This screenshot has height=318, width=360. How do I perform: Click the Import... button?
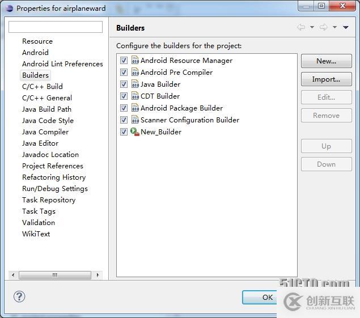click(326, 79)
